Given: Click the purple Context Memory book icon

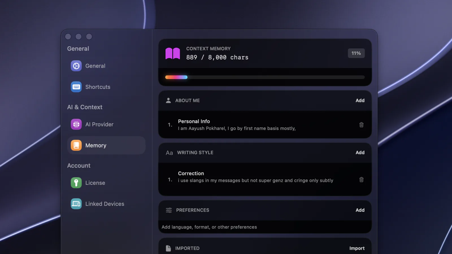Looking at the screenshot, I should [x=173, y=53].
